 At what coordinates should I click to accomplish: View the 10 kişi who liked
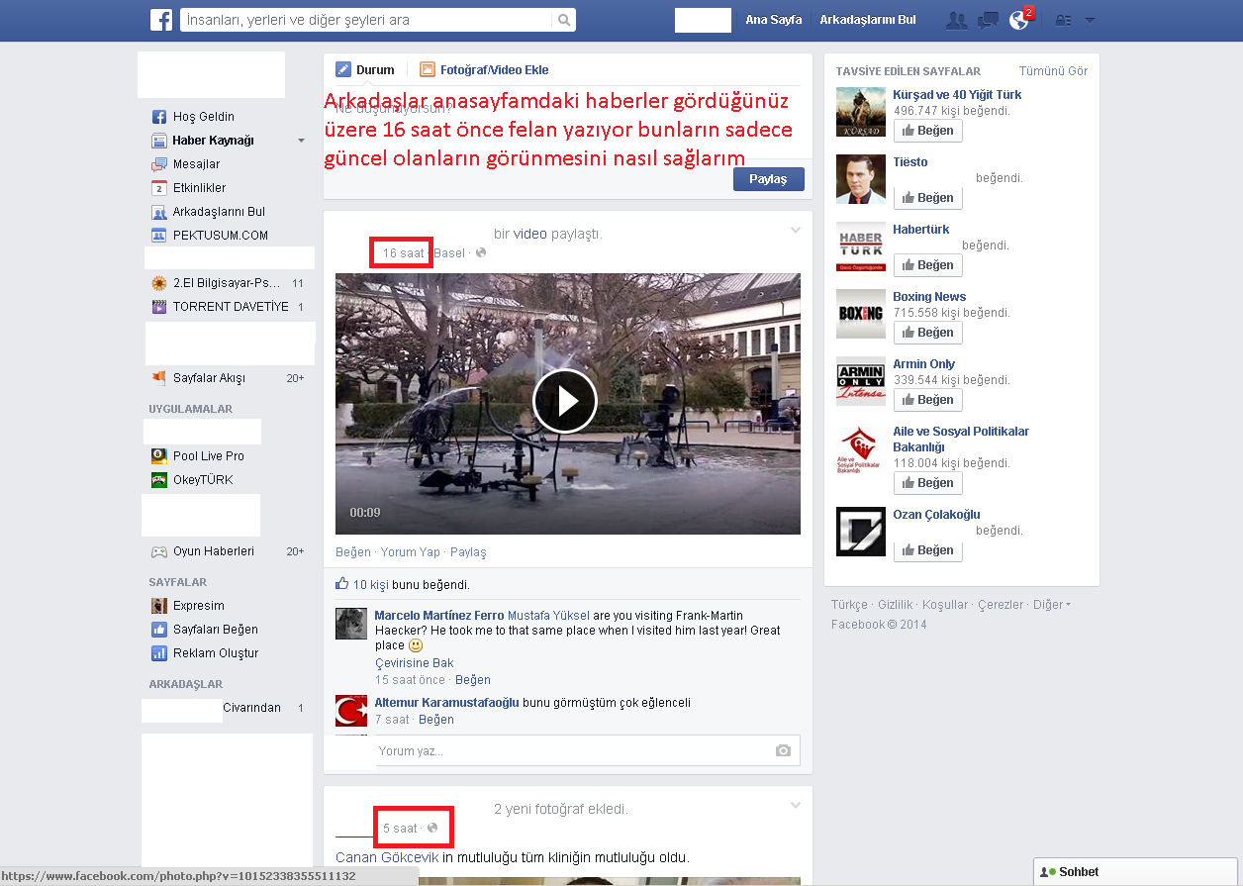pyautogui.click(x=371, y=585)
